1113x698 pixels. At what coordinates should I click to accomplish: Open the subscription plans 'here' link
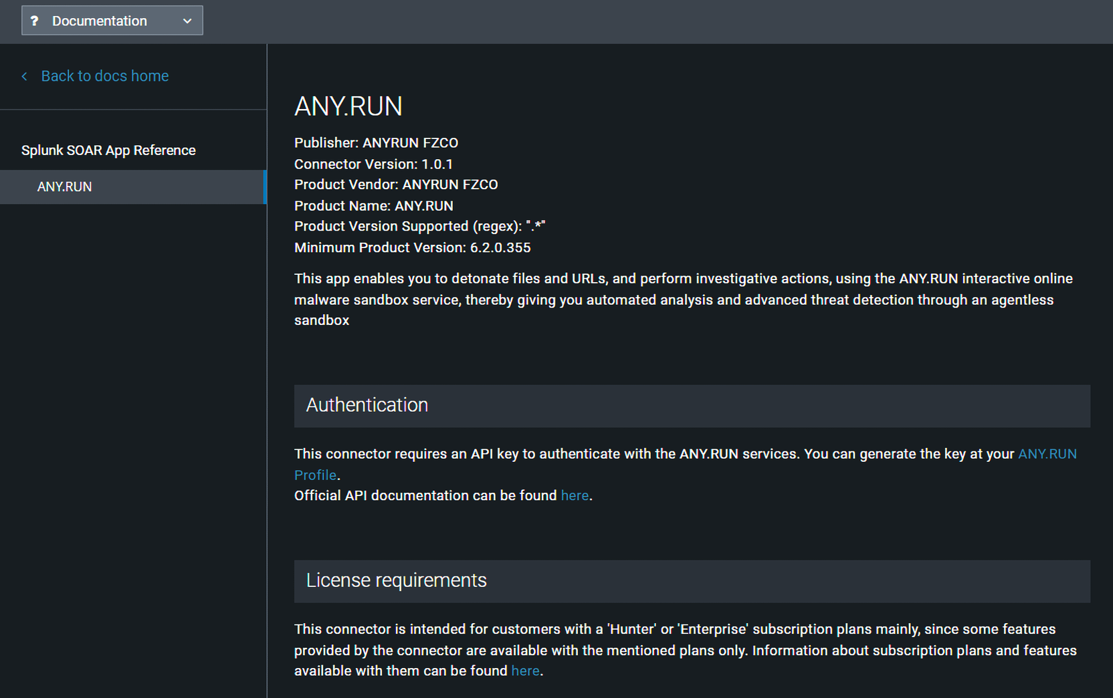pyautogui.click(x=525, y=671)
